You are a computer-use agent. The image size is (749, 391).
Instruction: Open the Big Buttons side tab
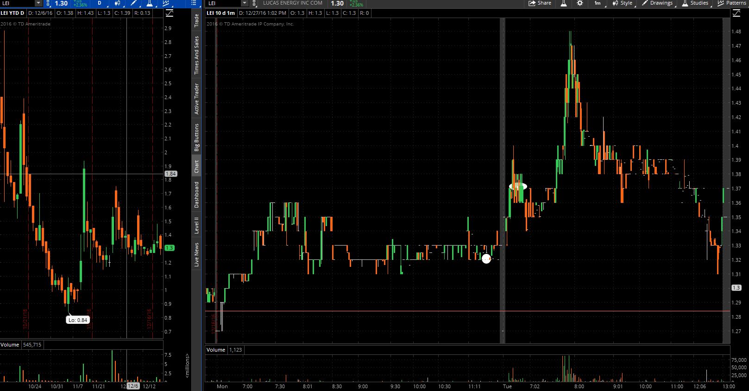[196, 137]
